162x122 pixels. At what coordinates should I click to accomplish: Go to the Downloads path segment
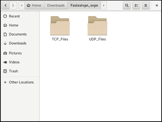[56, 5]
